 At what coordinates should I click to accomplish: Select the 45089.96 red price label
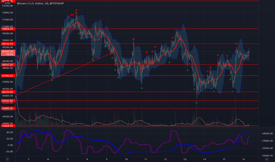[8, 108]
